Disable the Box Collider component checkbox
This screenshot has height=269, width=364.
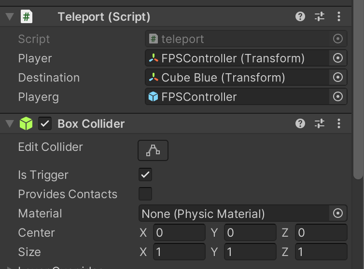point(45,124)
